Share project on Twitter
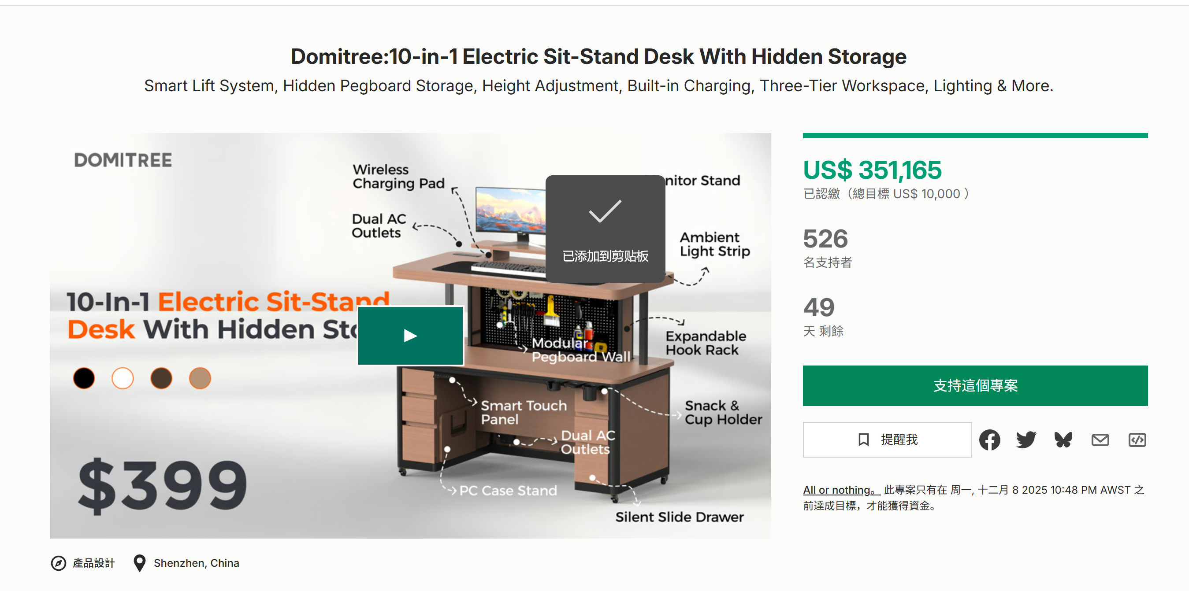 (x=1026, y=440)
